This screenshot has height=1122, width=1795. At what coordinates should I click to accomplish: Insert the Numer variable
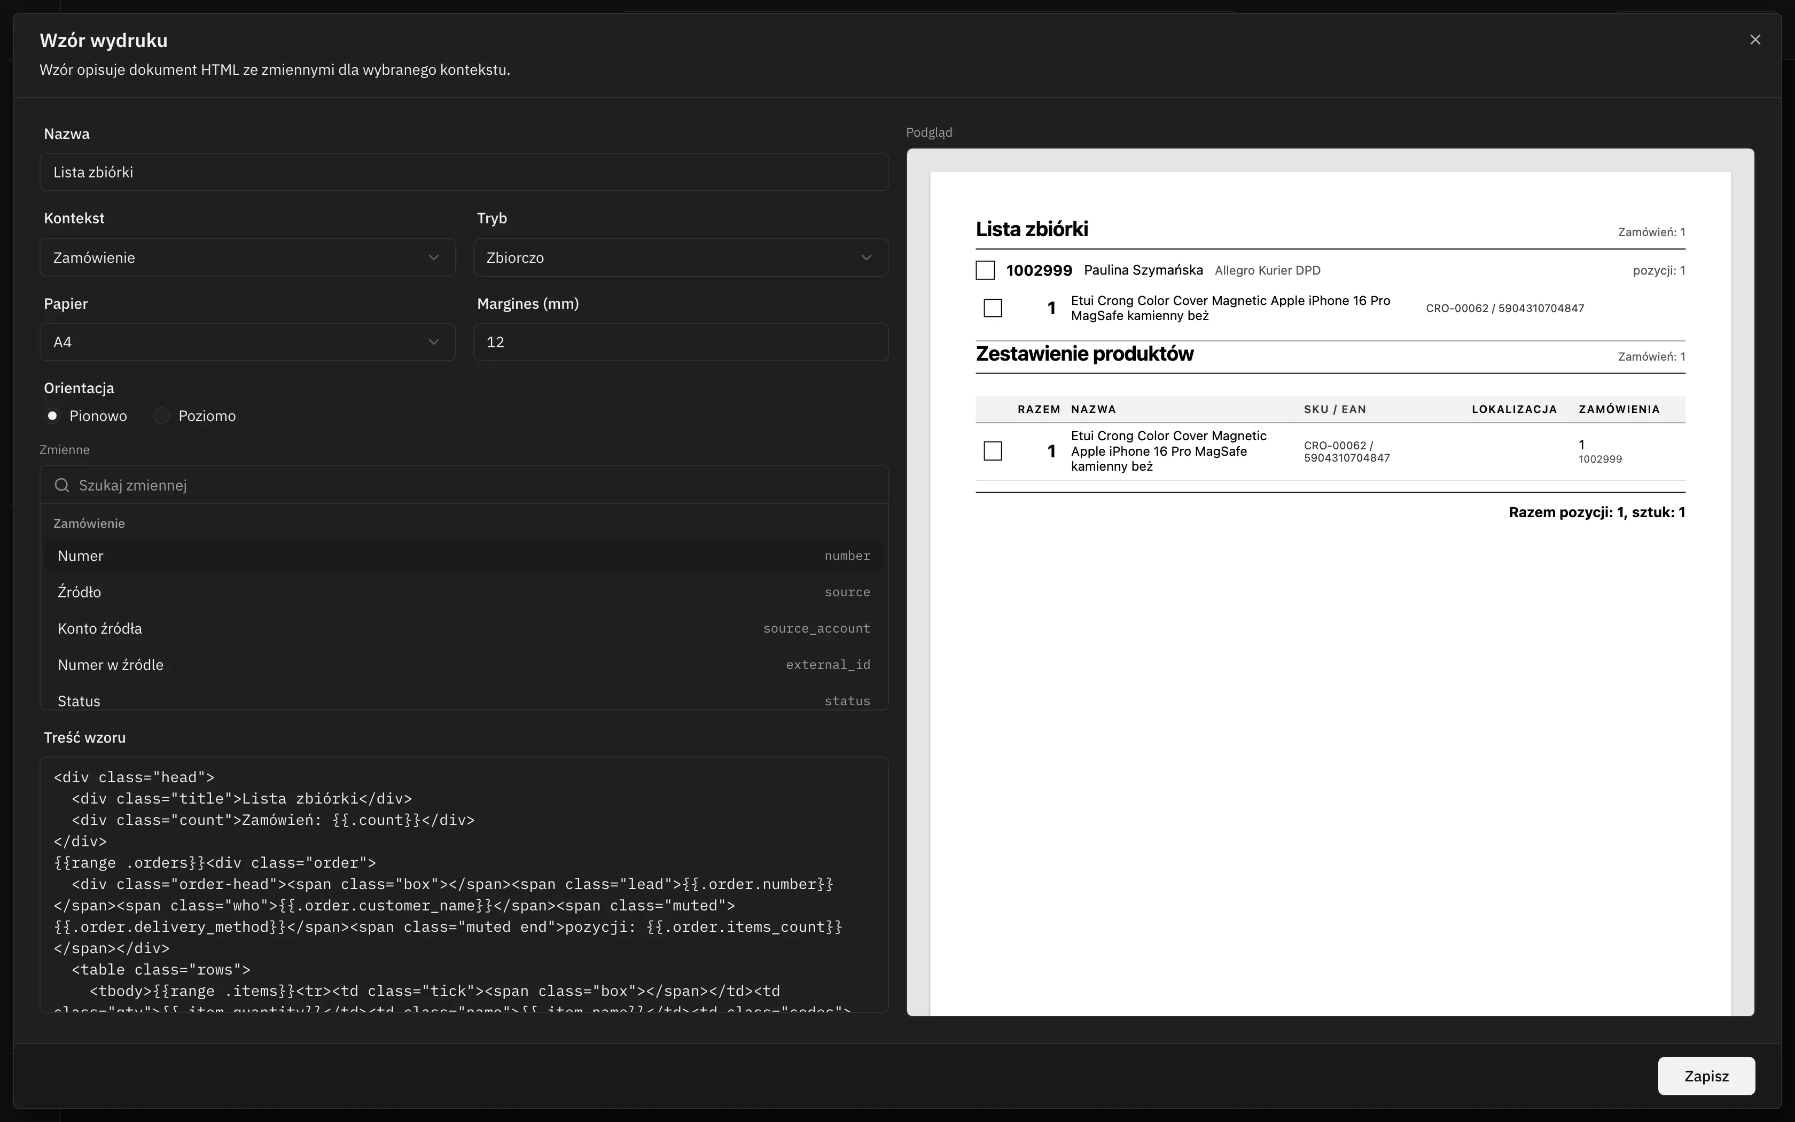464,556
